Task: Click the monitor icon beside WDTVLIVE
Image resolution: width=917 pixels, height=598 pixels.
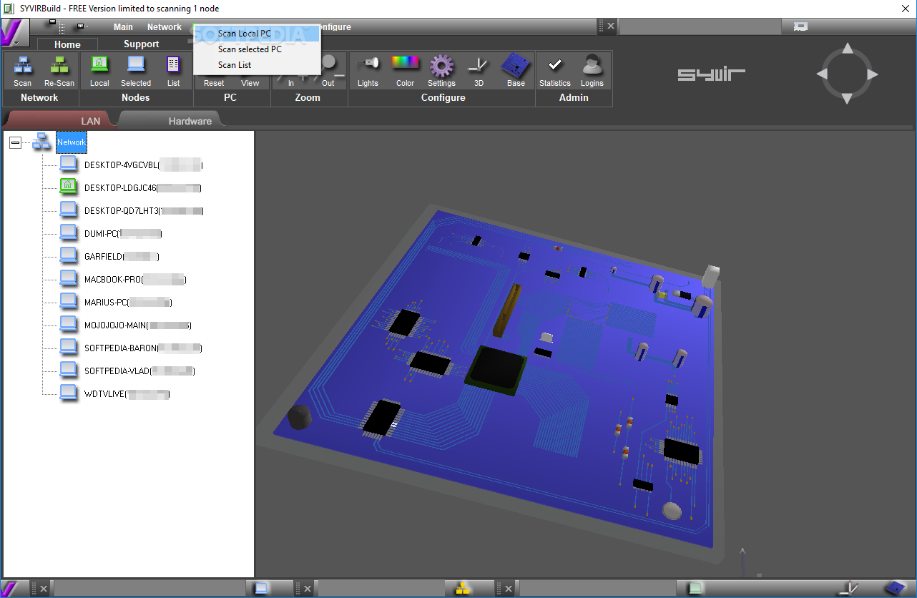Action: (68, 393)
